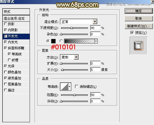
Task: Open the 光泽 settings panel
Action: tap(11, 66)
